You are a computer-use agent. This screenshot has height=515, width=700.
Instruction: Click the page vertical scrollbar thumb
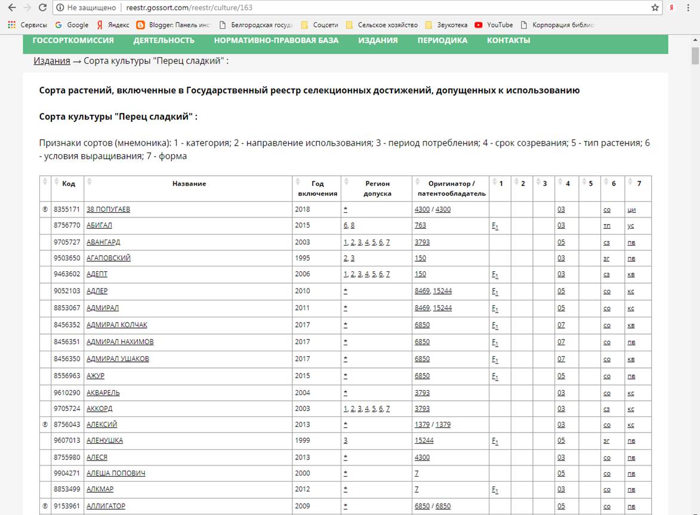695,56
